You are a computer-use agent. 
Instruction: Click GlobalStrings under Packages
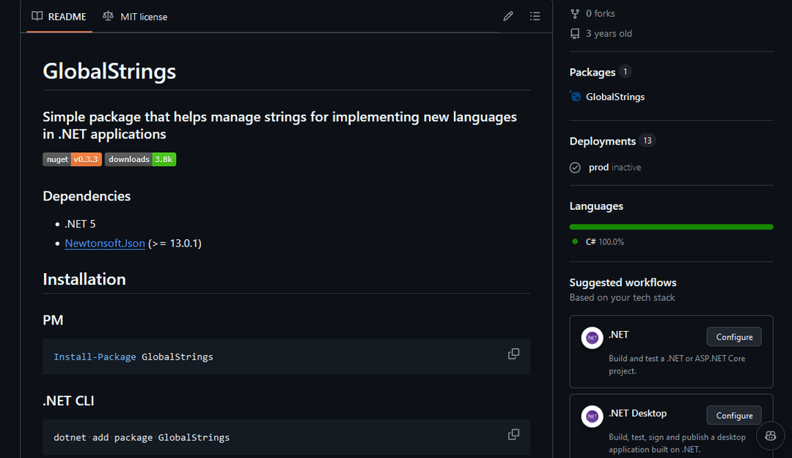coord(615,96)
